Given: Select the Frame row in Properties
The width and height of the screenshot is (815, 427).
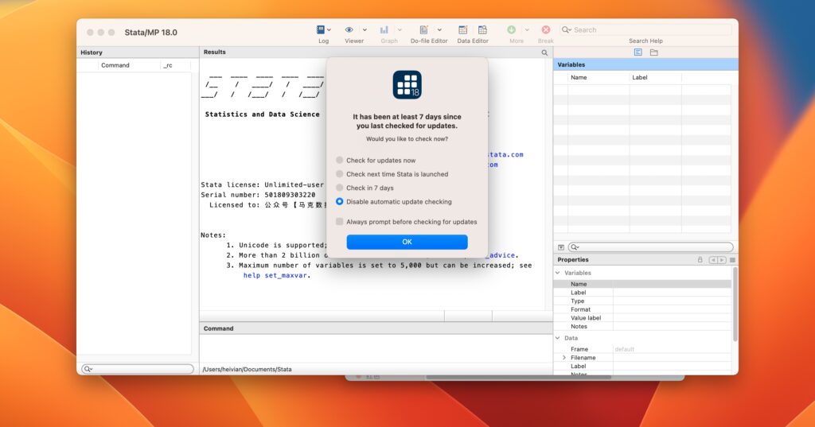Looking at the screenshot, I should [642, 349].
